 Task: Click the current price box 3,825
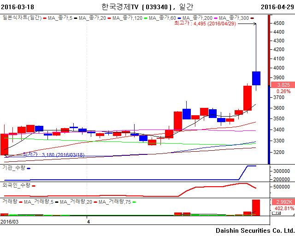click(x=283, y=85)
